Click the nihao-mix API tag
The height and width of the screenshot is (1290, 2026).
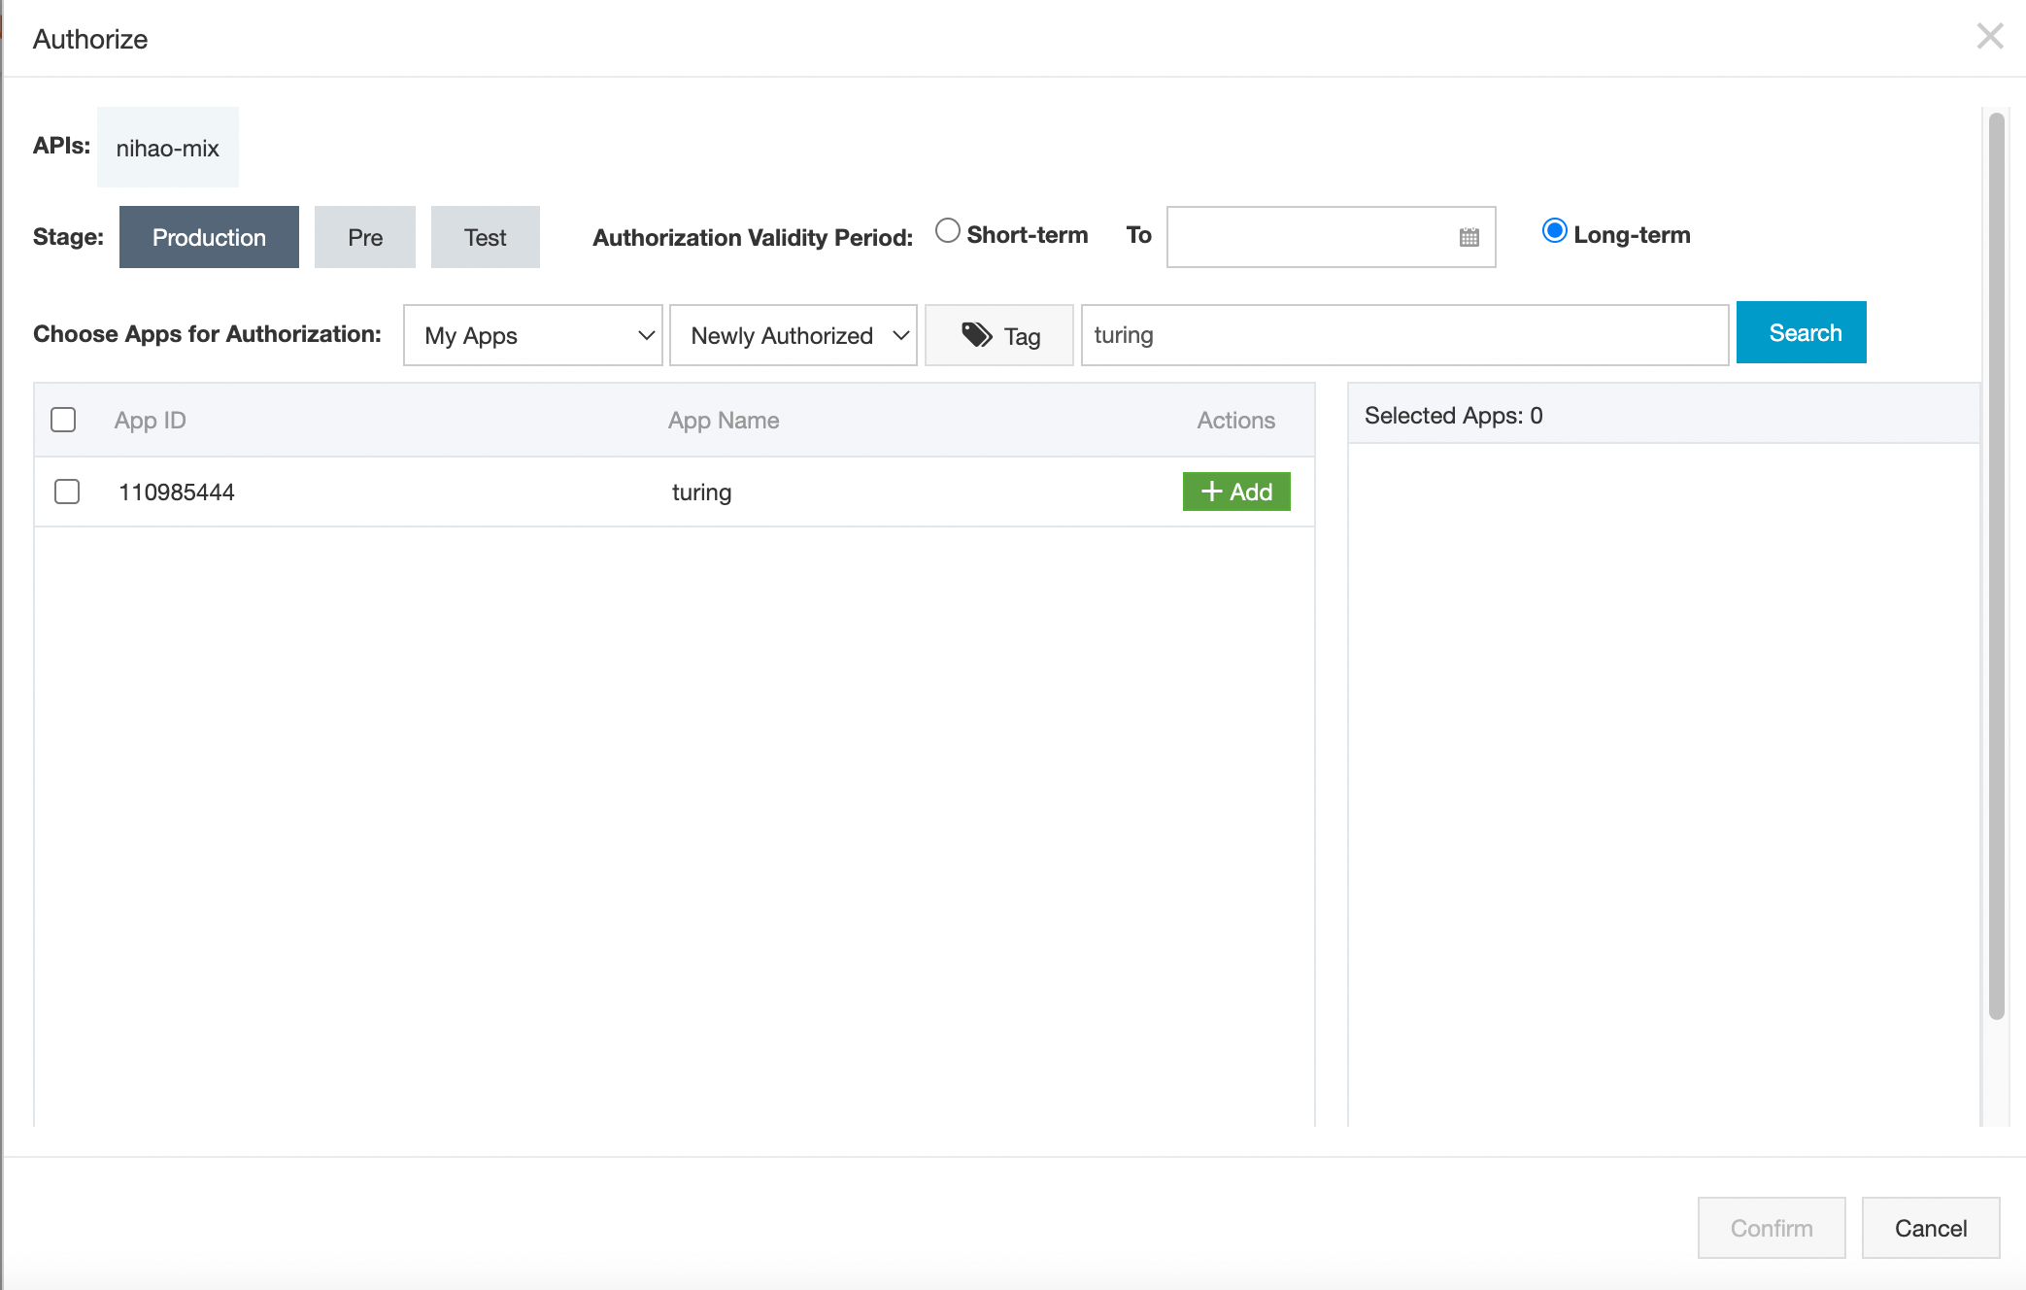click(x=167, y=147)
